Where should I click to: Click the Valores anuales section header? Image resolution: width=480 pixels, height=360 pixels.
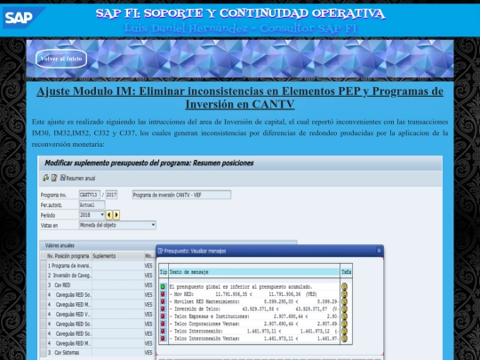tap(60, 245)
